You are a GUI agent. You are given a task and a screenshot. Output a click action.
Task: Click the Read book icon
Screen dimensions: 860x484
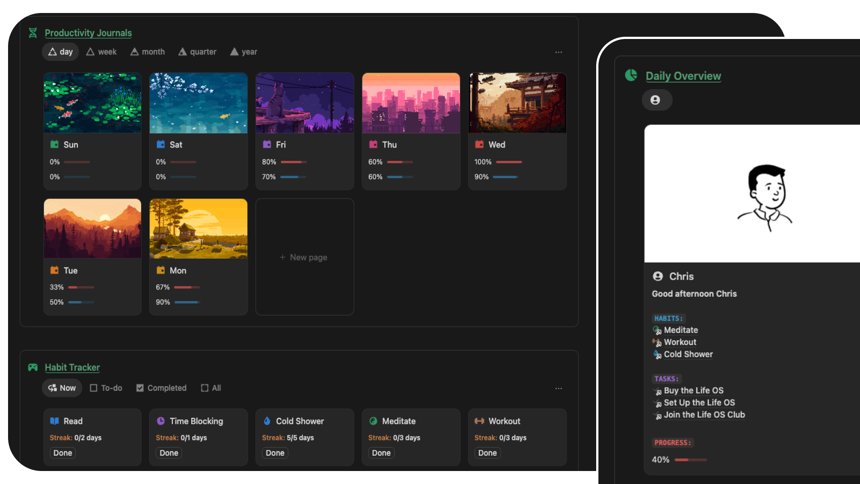(x=54, y=421)
